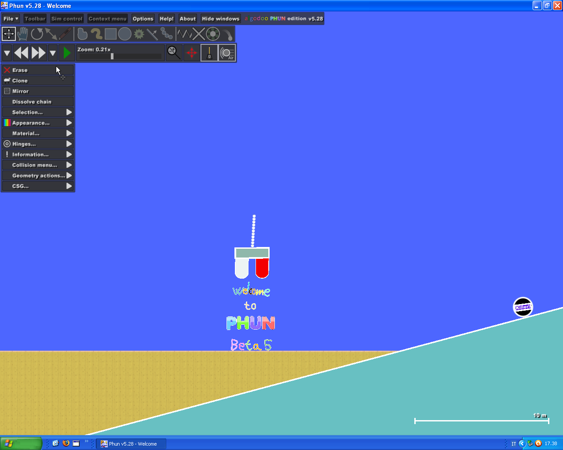
Task: Click the Zoom slider bar
Action: 120,56
